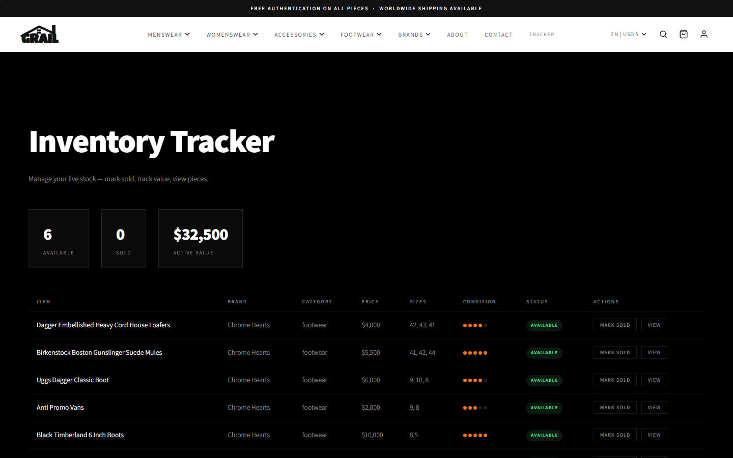Expand the Womenswear dropdown menu
Viewport: 733px width, 458px height.
pyautogui.click(x=232, y=35)
